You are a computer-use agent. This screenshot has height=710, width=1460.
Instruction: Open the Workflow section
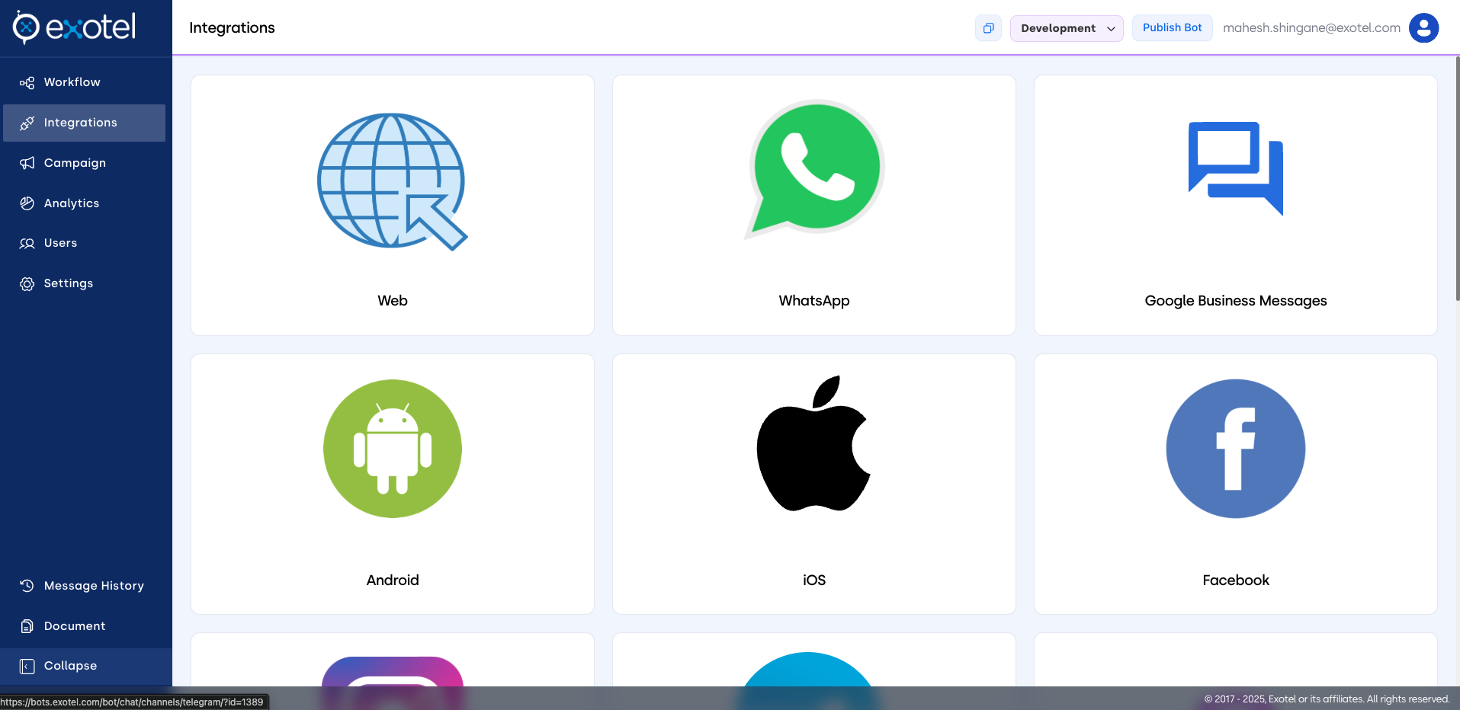click(84, 82)
